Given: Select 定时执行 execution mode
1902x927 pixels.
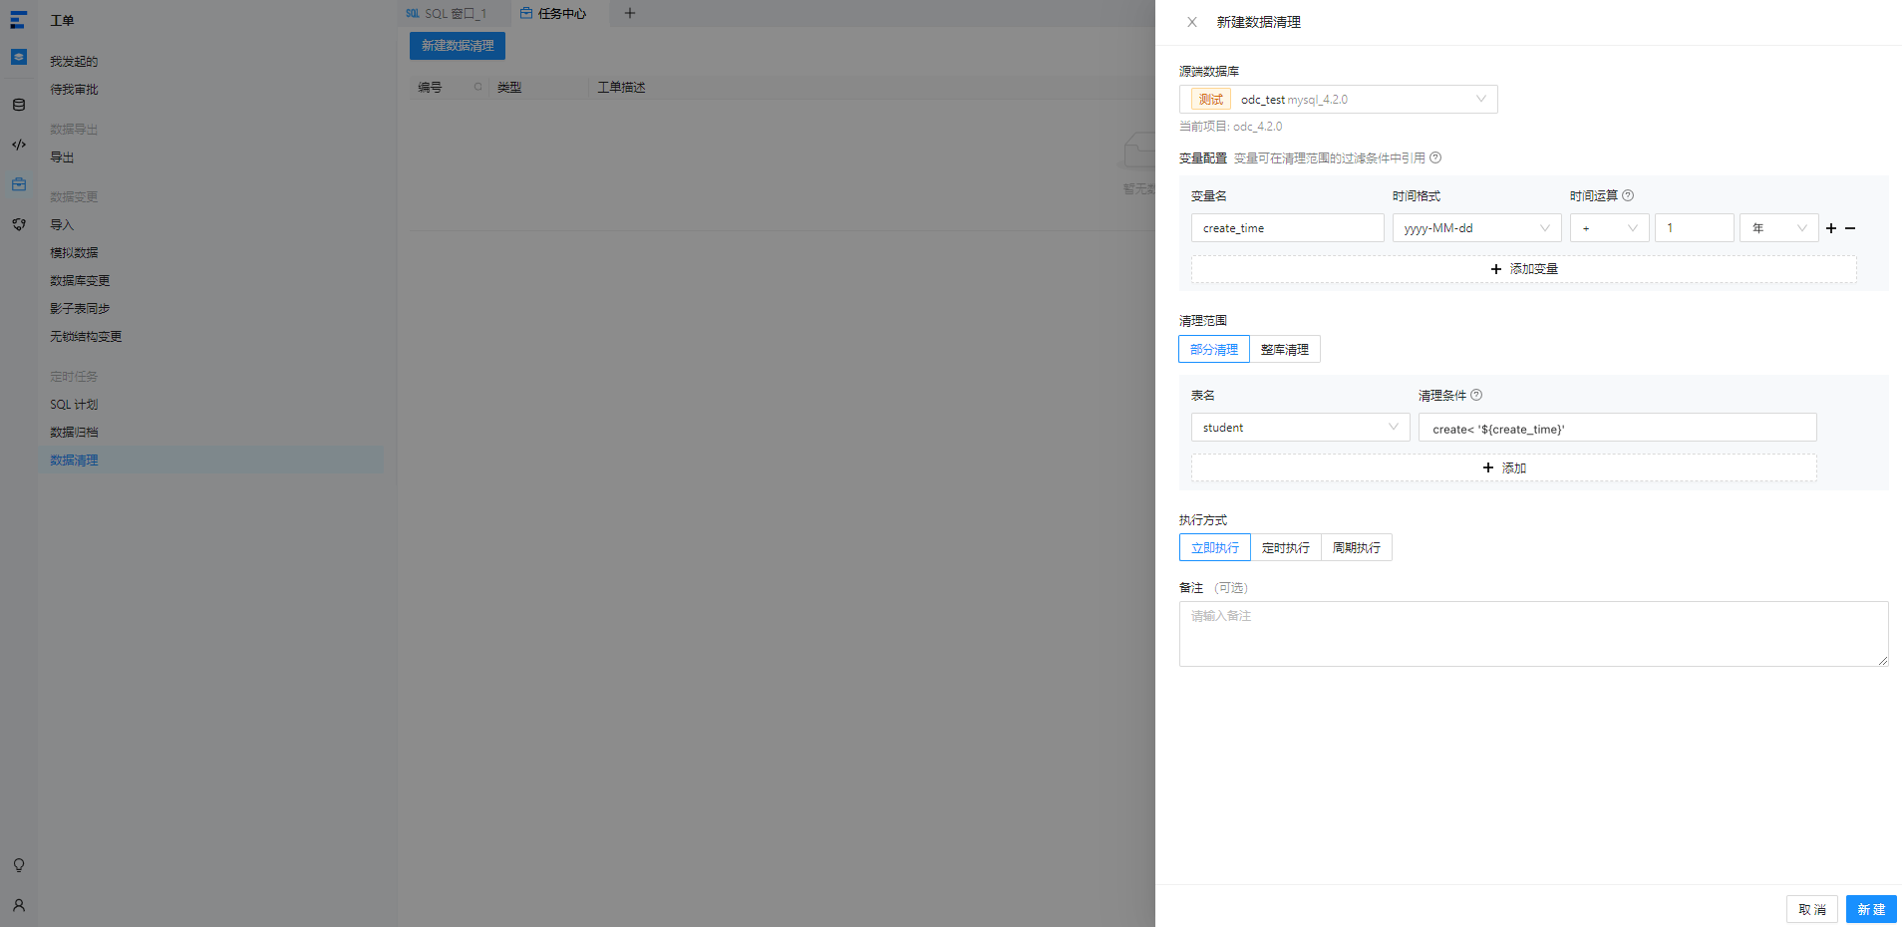Looking at the screenshot, I should [1286, 547].
